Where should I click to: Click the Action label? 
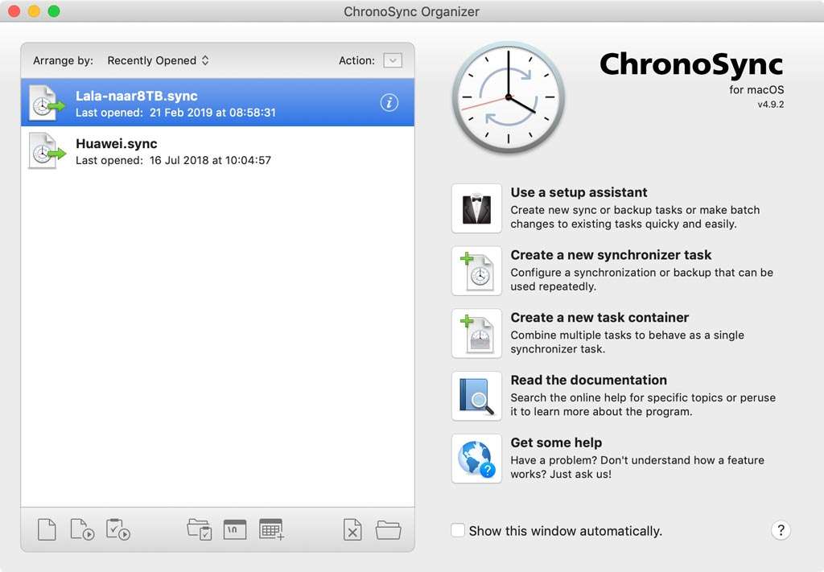pos(356,60)
